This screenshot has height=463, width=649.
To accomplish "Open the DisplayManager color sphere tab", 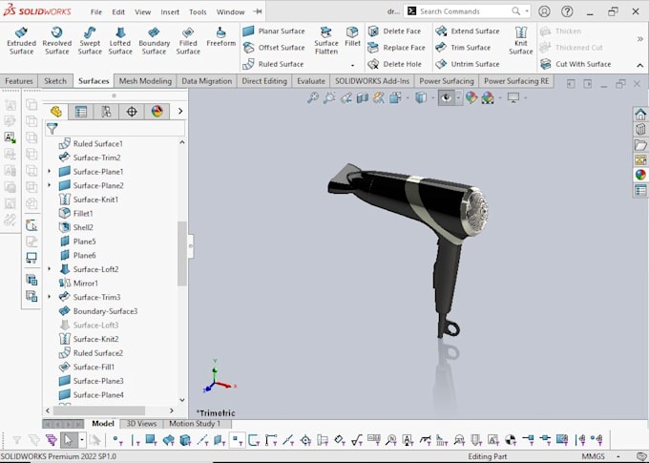I will 157,111.
